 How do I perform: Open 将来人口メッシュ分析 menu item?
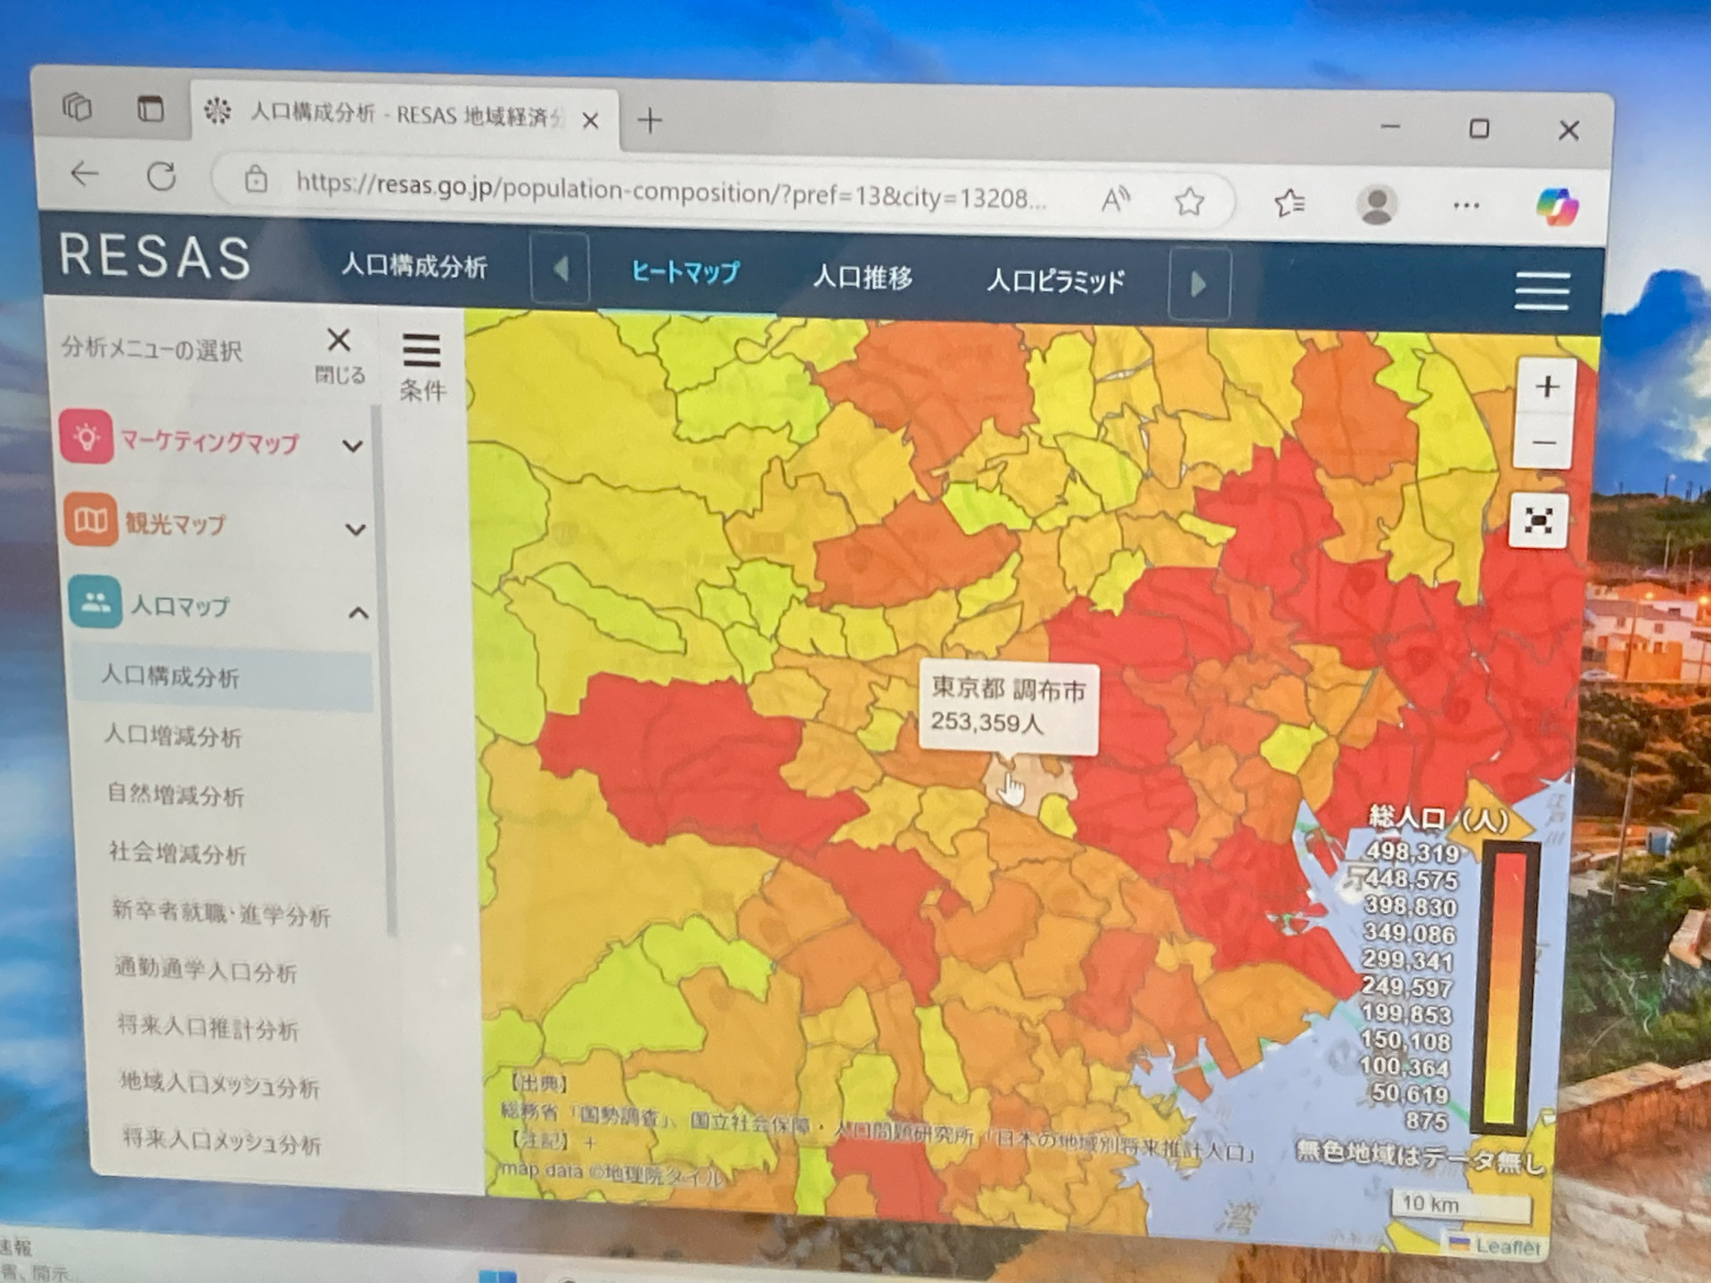coord(222,1140)
